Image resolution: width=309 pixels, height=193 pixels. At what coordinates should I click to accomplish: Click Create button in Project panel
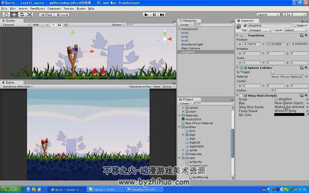tap(185, 103)
